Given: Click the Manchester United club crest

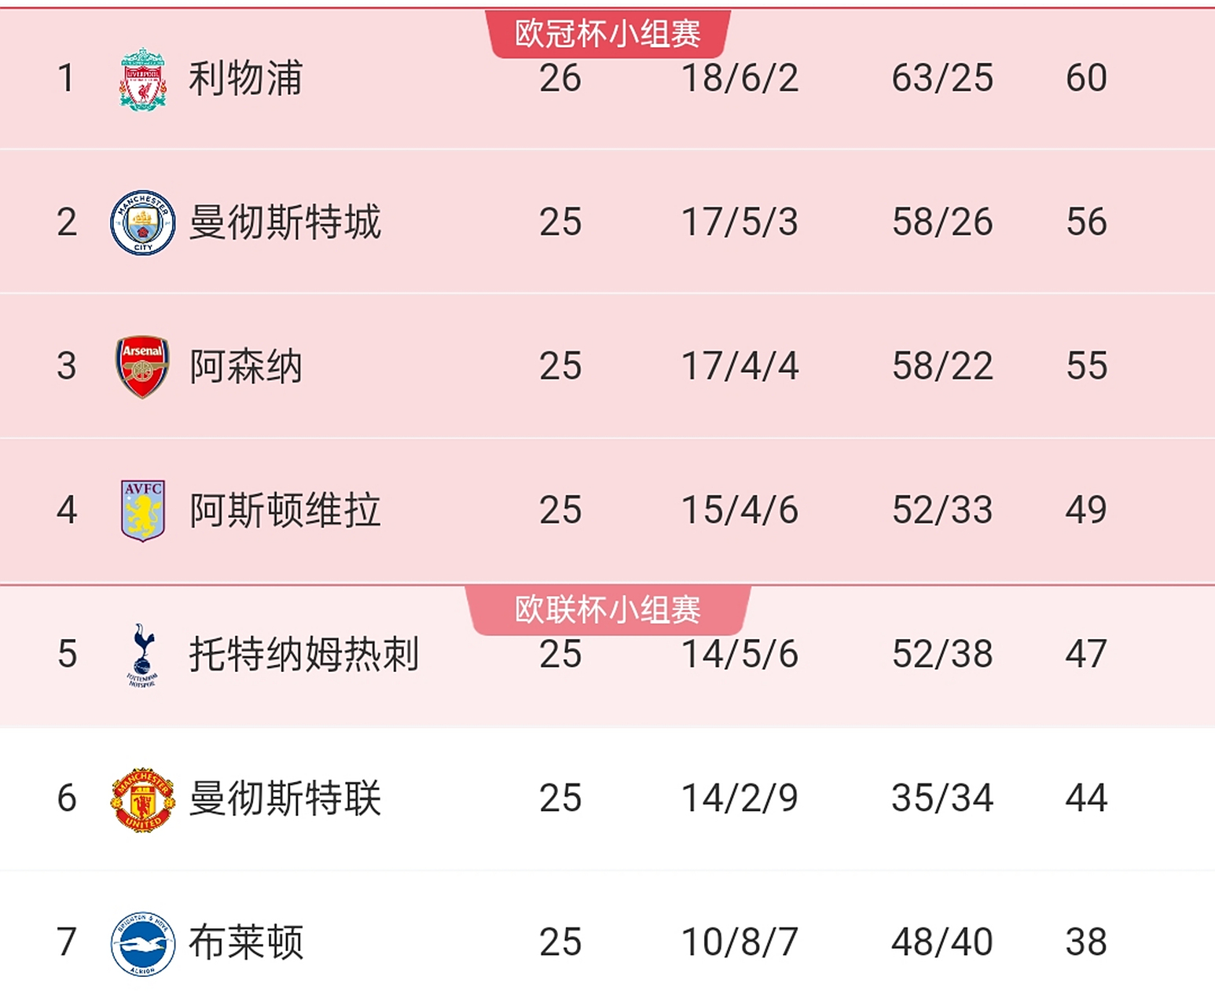Looking at the screenshot, I should [x=143, y=799].
